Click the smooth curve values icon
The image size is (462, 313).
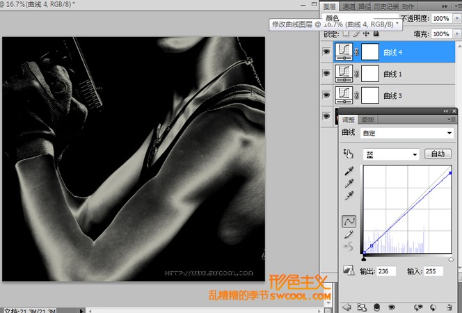[349, 246]
